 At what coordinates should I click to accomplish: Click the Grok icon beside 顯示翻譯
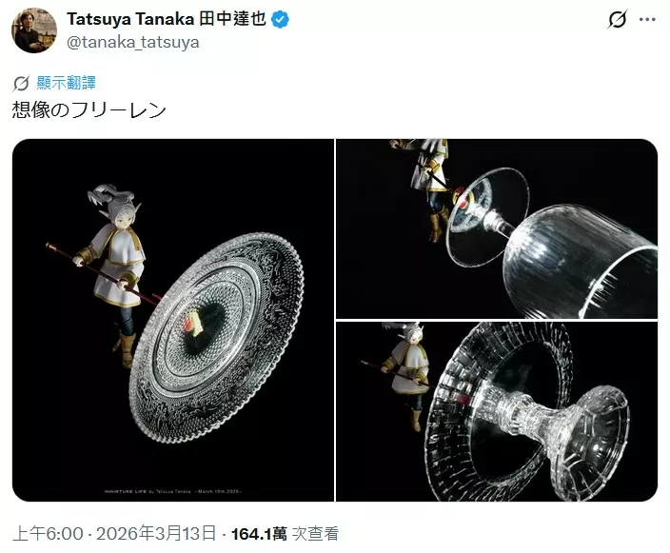(21, 84)
